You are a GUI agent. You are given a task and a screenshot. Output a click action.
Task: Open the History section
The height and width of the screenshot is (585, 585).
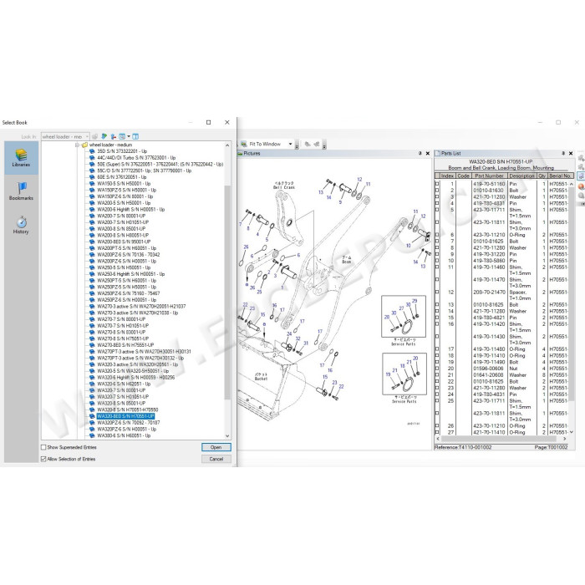(21, 225)
